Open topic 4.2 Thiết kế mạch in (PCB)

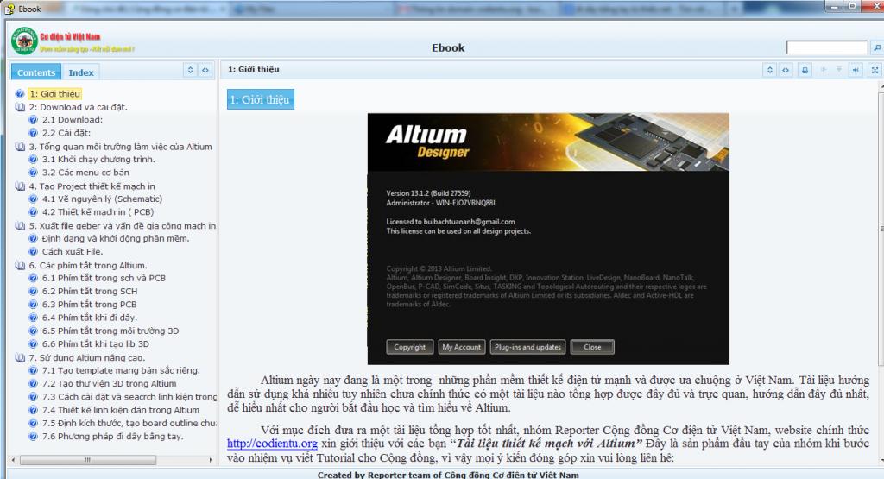click(x=98, y=212)
